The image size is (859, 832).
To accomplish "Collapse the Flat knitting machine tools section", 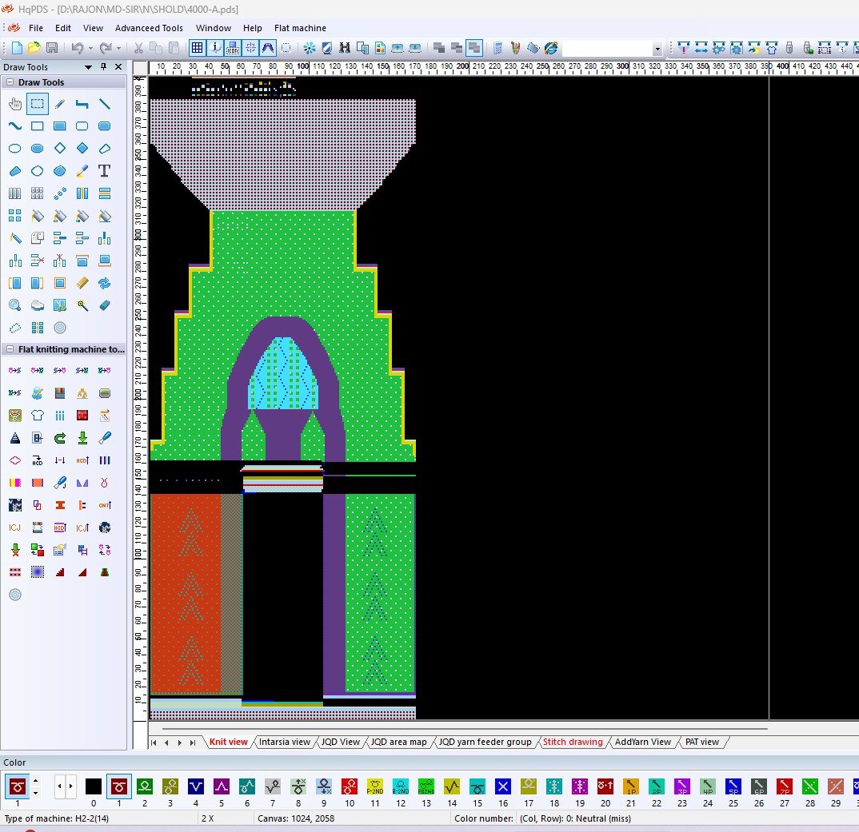I will [x=10, y=349].
